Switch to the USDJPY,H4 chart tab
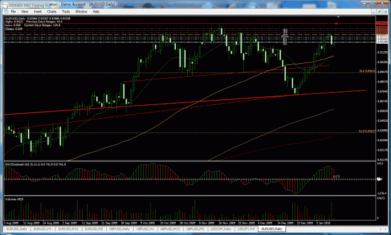This screenshot has height=235, width=391. [x=246, y=229]
